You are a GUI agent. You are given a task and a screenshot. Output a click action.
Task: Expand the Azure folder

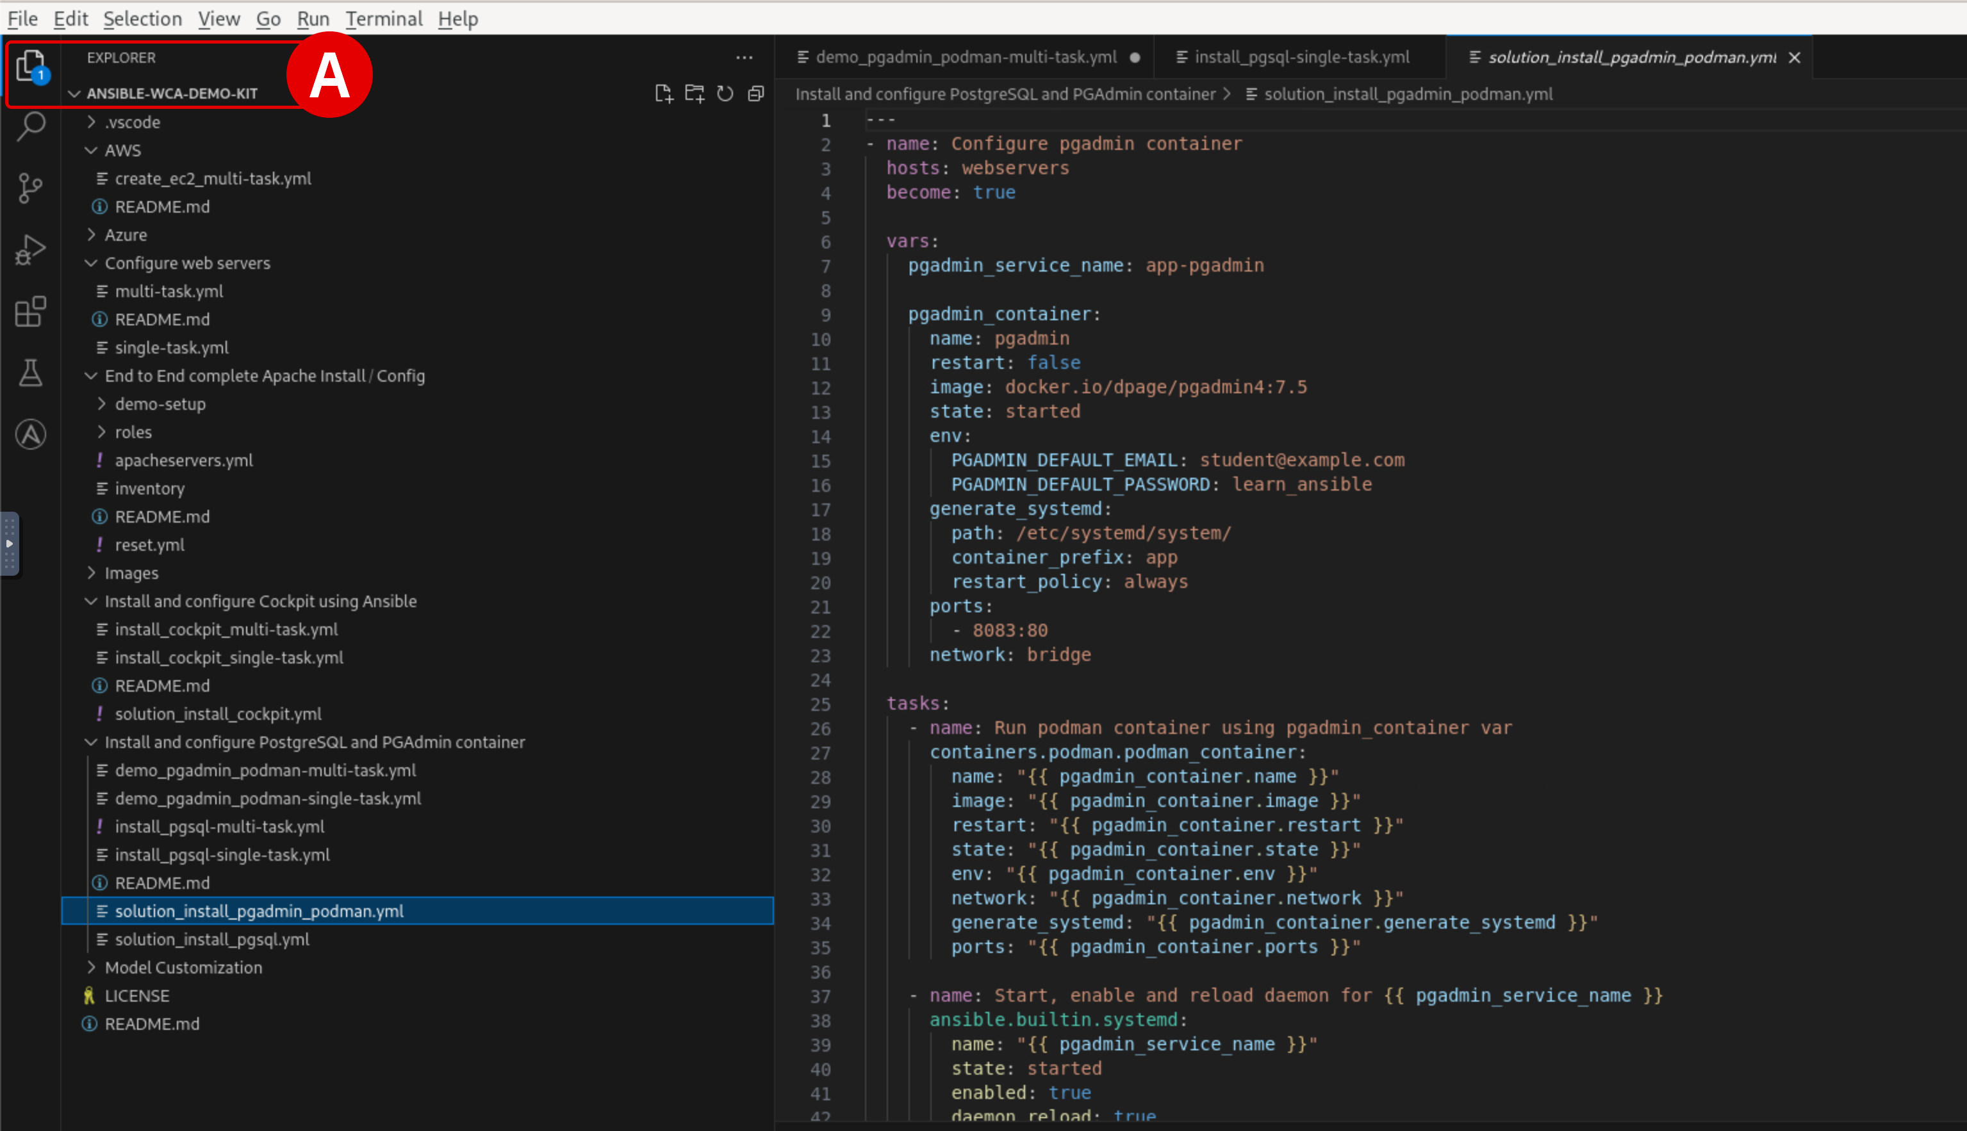pyautogui.click(x=125, y=234)
